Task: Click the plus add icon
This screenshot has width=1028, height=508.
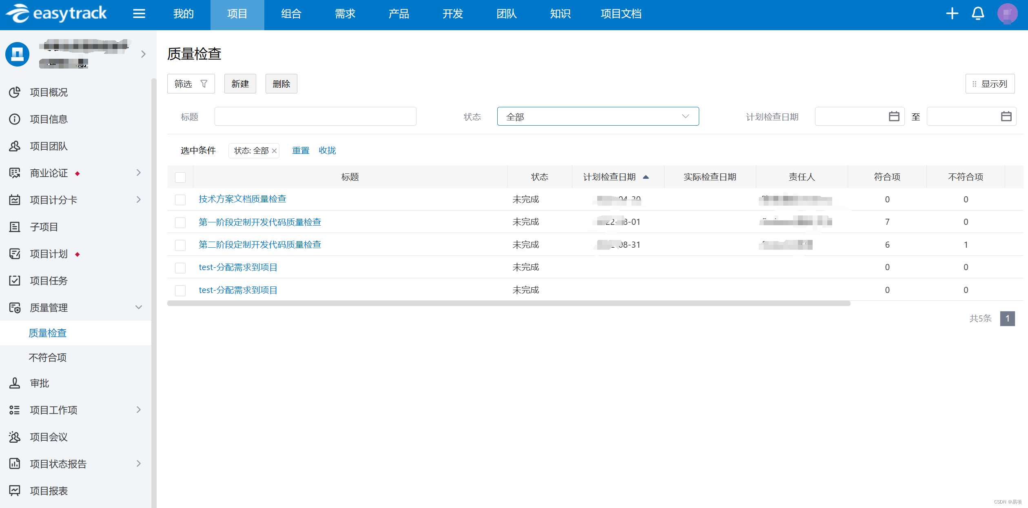Action: [x=952, y=13]
